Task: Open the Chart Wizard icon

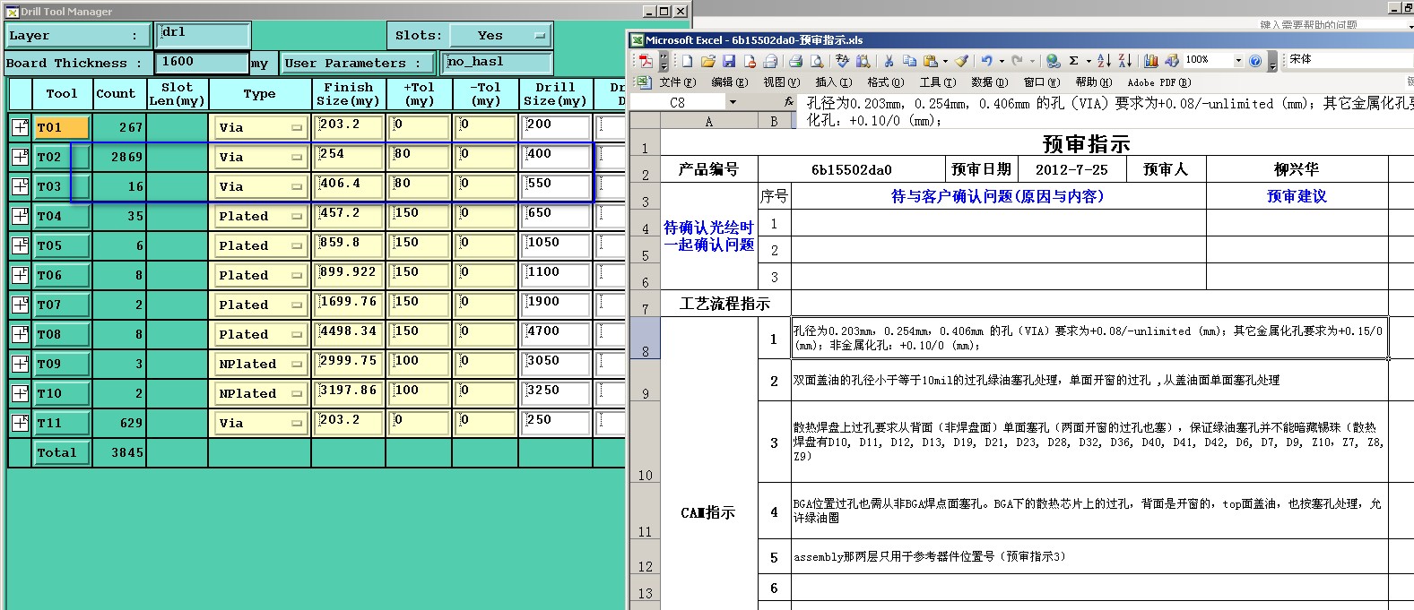Action: click(1150, 60)
